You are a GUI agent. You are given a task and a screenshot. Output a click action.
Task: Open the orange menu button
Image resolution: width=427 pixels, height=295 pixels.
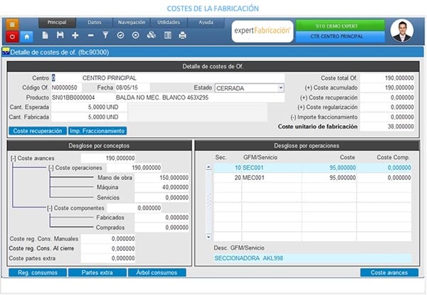click(13, 23)
